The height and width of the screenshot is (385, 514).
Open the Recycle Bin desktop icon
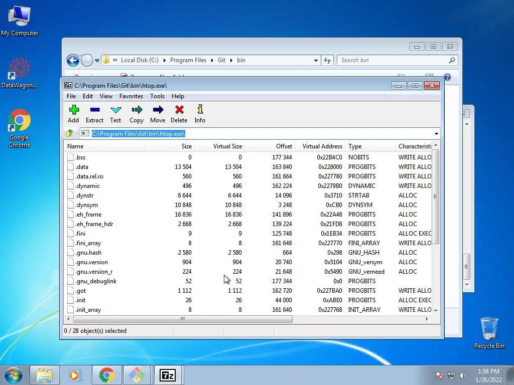click(x=489, y=333)
